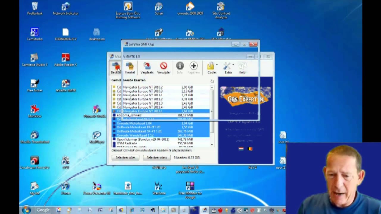Open the Livestream Procaster desktop icon
Image resolution: width=381 pixels, height=214 pixels.
pos(35,163)
